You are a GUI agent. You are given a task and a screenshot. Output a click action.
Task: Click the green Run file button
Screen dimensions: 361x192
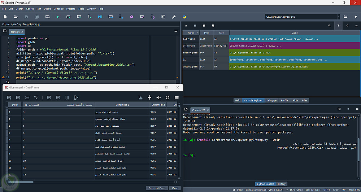click(x=57, y=17)
